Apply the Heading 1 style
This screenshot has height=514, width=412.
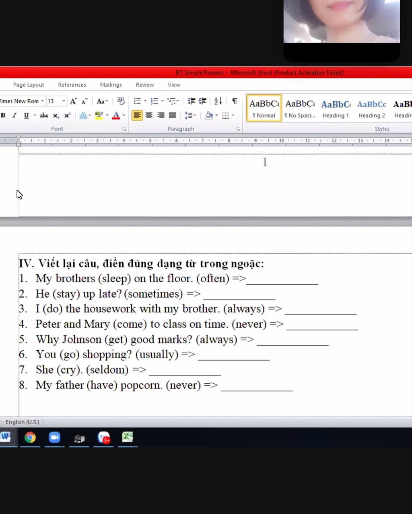(336, 108)
